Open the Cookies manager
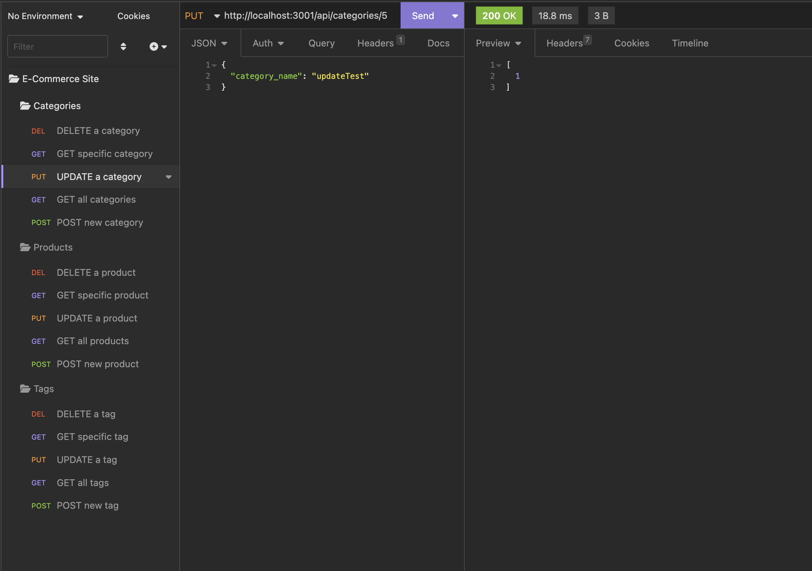The height and width of the screenshot is (571, 812). tap(133, 16)
